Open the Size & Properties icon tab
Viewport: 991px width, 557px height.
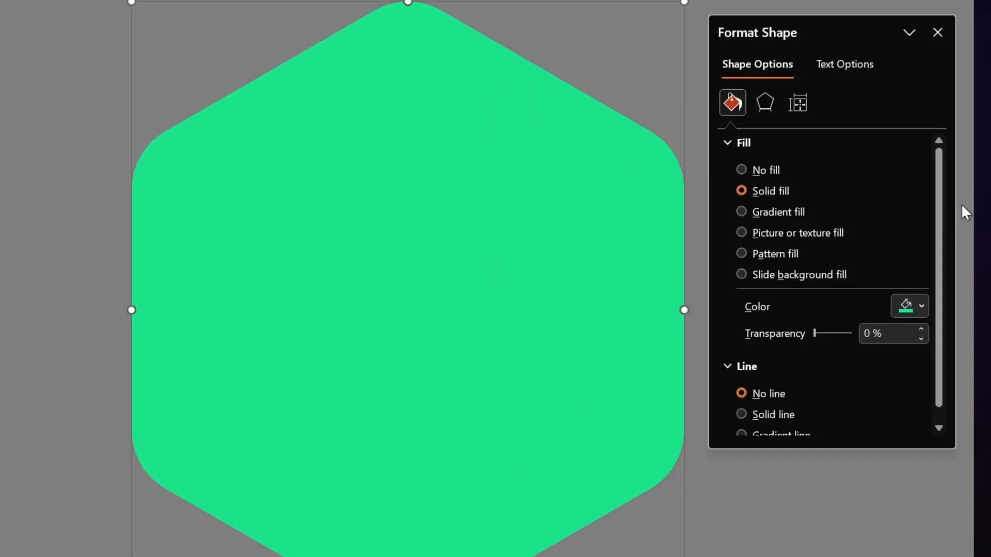tap(798, 103)
